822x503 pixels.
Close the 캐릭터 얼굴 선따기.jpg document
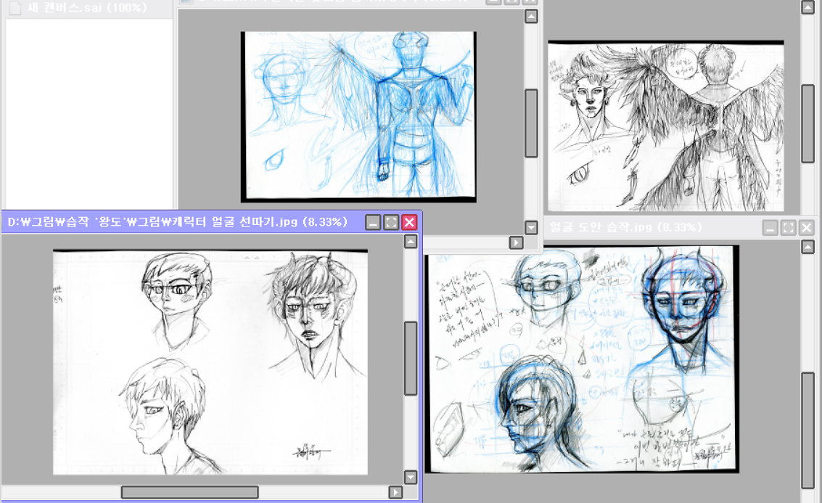409,222
